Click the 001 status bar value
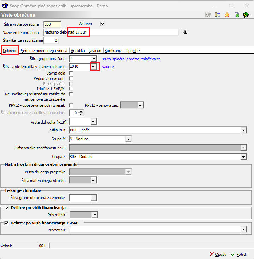Screen dimensions: 254x259 tap(44, 246)
